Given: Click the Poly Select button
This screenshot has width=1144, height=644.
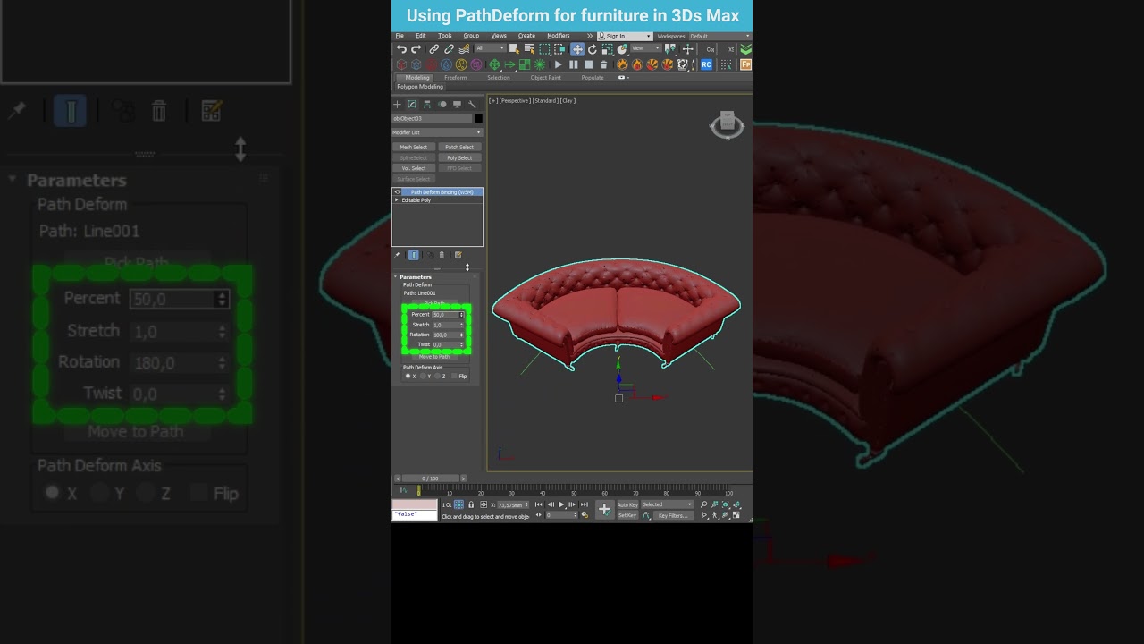Looking at the screenshot, I should pos(459,157).
